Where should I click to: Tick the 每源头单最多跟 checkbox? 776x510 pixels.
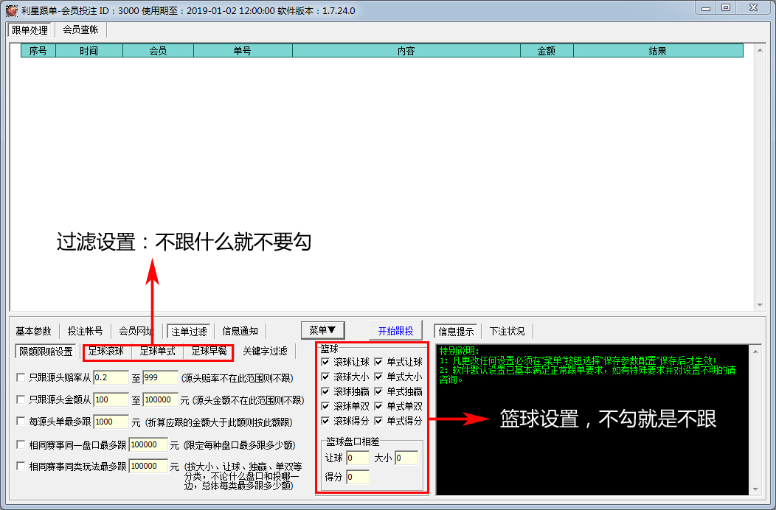(21, 422)
